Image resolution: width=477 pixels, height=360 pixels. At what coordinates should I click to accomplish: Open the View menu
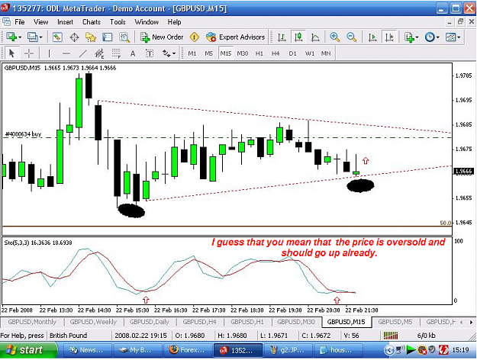40,22
